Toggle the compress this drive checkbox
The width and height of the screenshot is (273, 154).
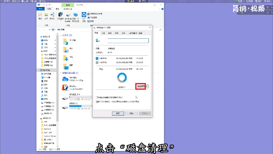97,97
